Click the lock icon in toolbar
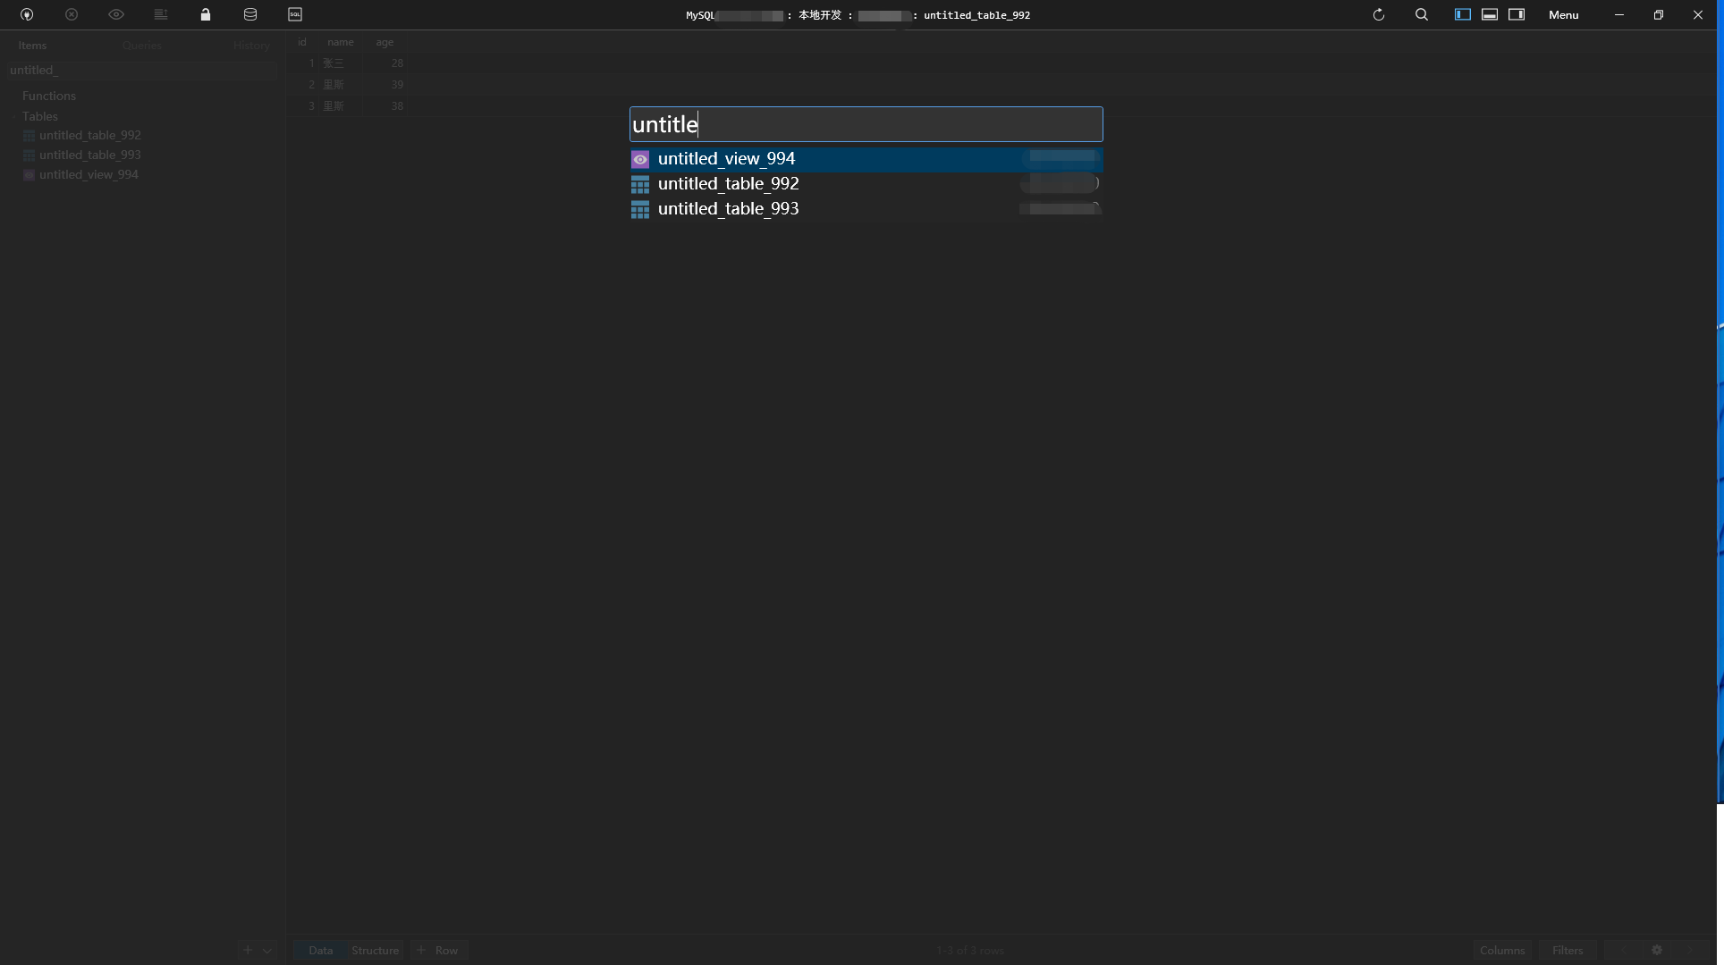This screenshot has width=1724, height=965. coord(206,14)
